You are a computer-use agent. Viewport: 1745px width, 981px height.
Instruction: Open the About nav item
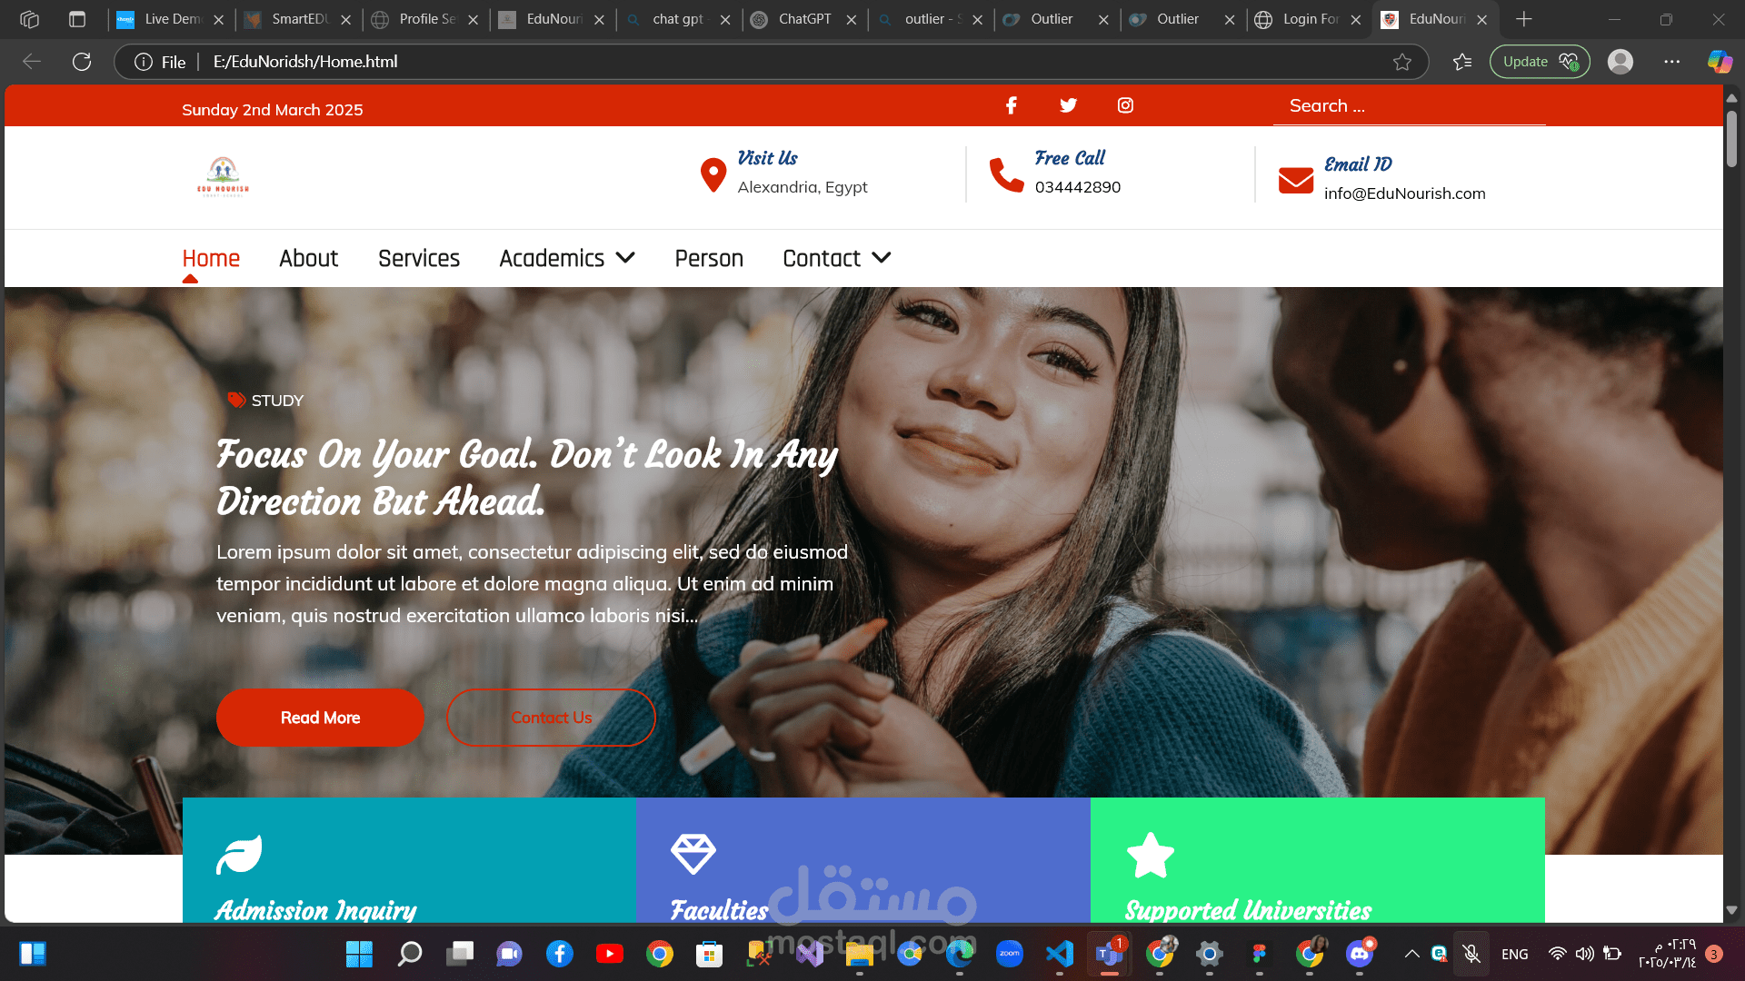pos(309,259)
